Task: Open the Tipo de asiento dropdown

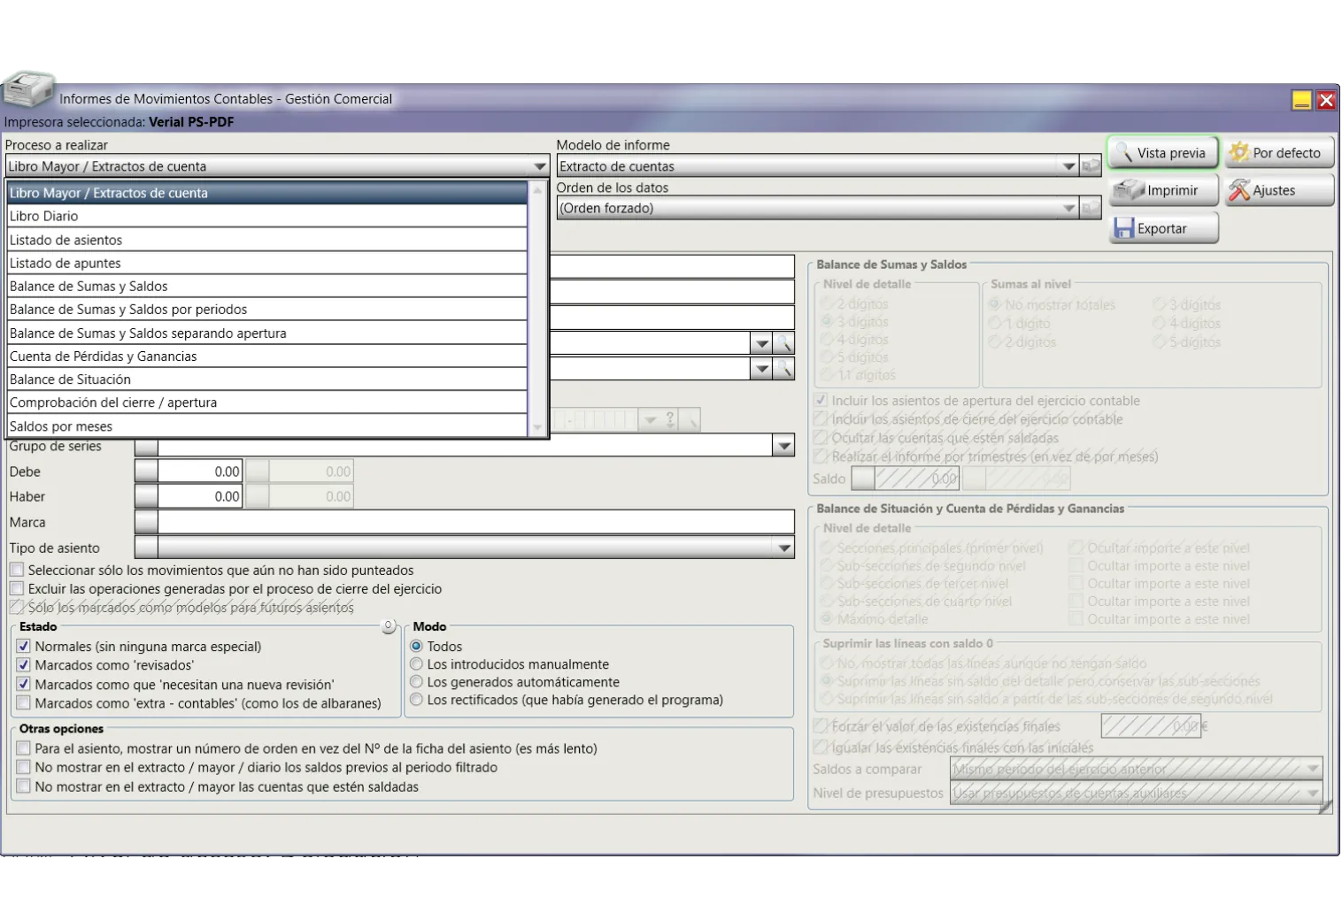Action: 783,548
